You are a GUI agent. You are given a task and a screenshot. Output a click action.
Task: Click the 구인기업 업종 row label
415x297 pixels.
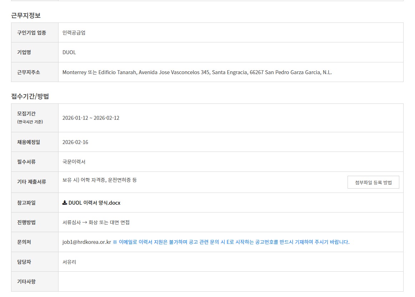coord(31,33)
